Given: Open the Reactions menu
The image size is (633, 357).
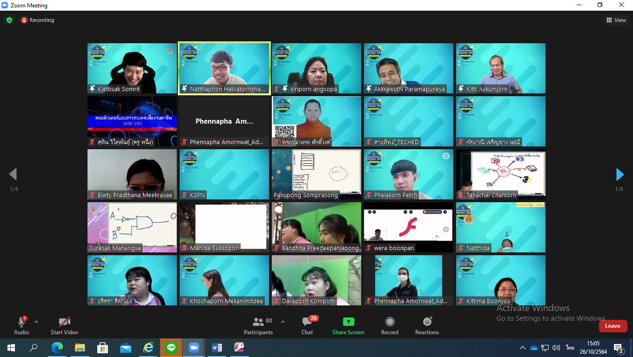Looking at the screenshot, I should pos(427,326).
